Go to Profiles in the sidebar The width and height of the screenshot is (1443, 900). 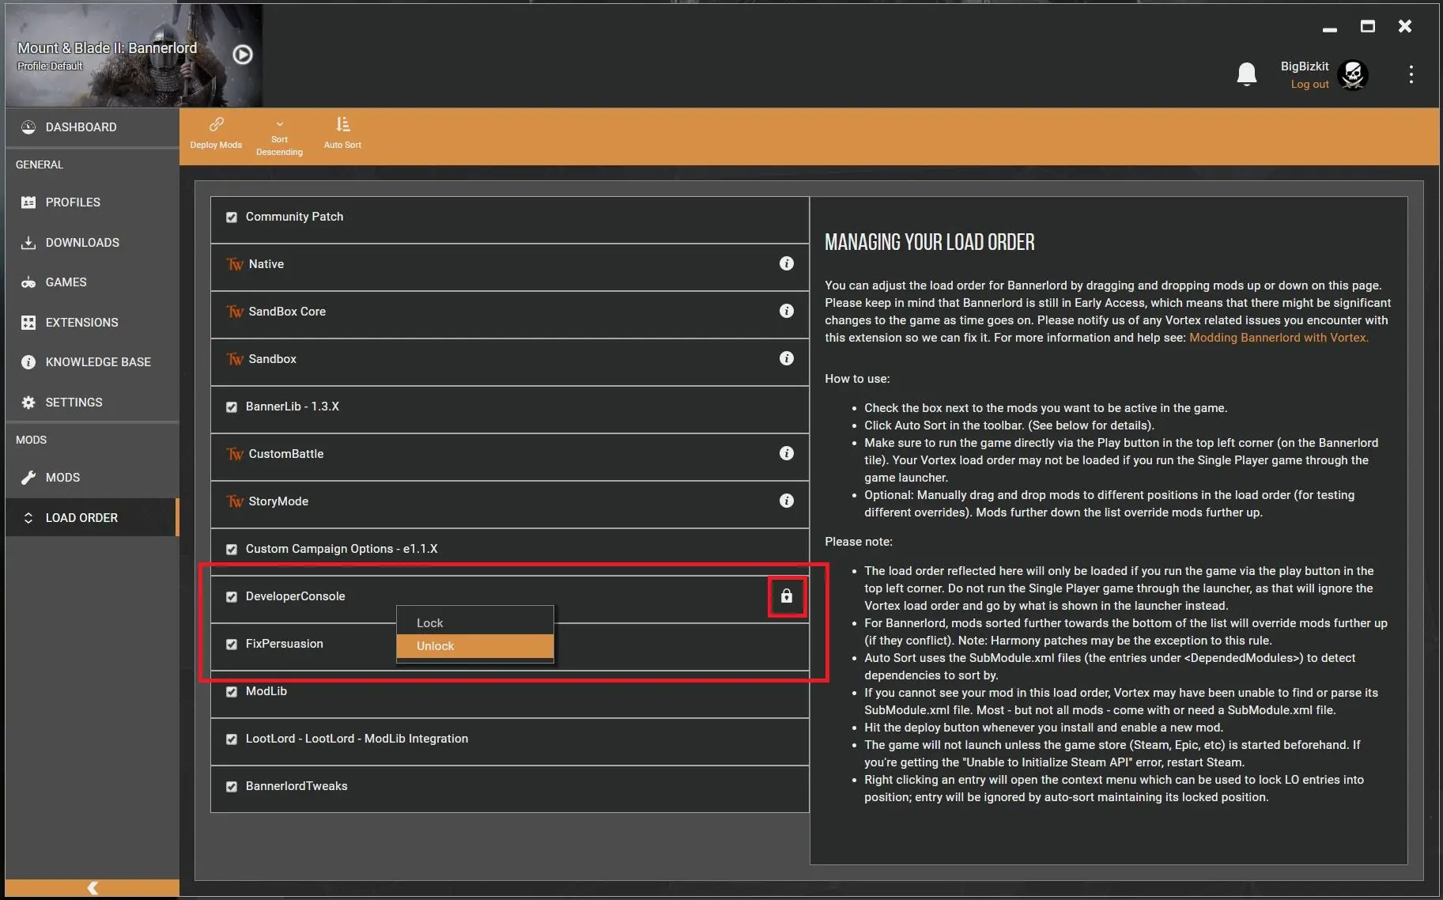point(93,202)
